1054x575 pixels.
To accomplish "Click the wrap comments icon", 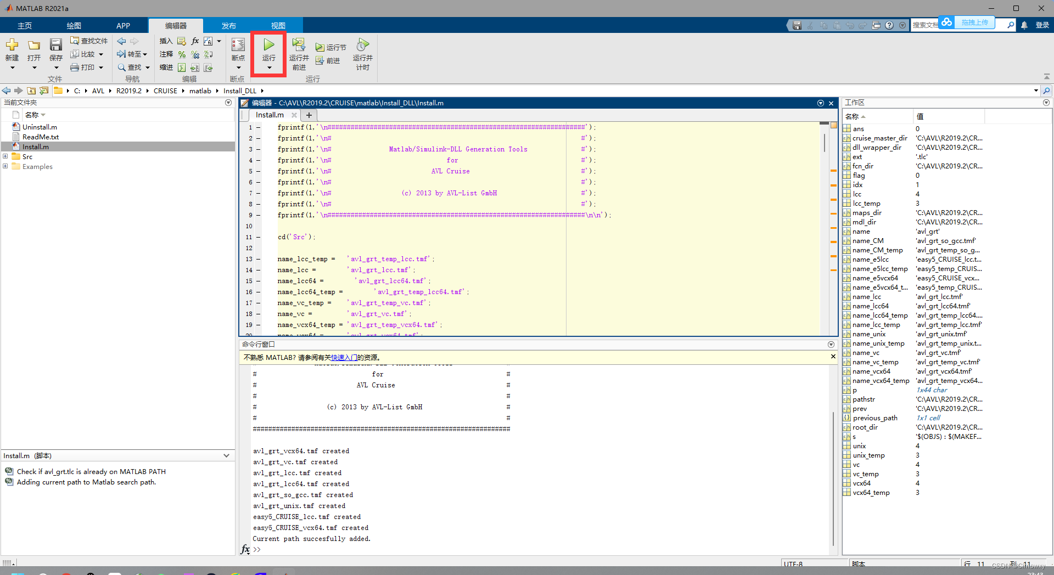I will pos(208,54).
